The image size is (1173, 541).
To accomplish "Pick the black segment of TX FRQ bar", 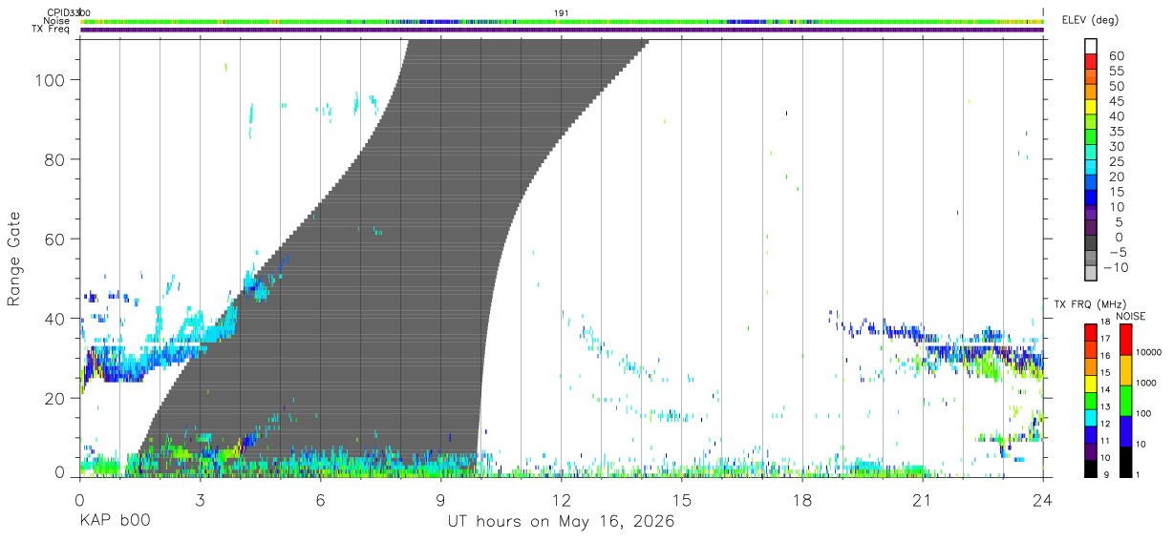I will tap(1091, 468).
